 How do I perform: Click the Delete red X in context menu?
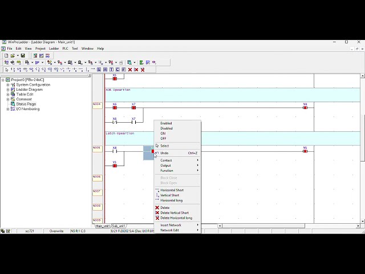tap(157, 208)
